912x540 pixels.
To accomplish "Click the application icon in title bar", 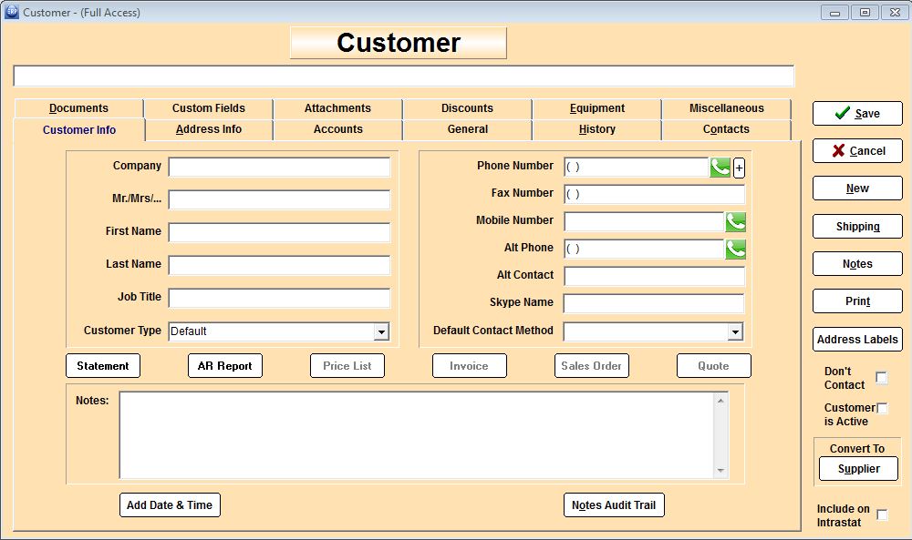I will pos(12,12).
